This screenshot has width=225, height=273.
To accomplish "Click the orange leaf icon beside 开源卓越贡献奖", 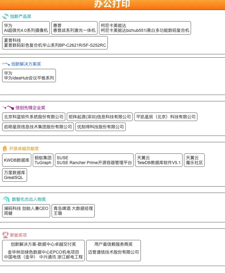I will point(5,149).
